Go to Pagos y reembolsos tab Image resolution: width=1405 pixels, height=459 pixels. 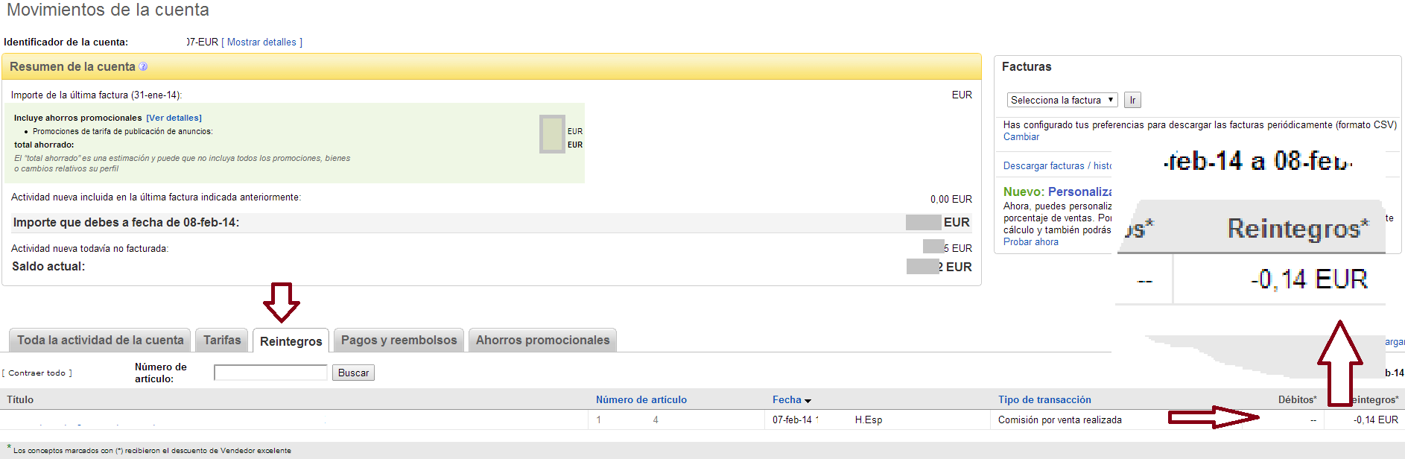pos(399,341)
